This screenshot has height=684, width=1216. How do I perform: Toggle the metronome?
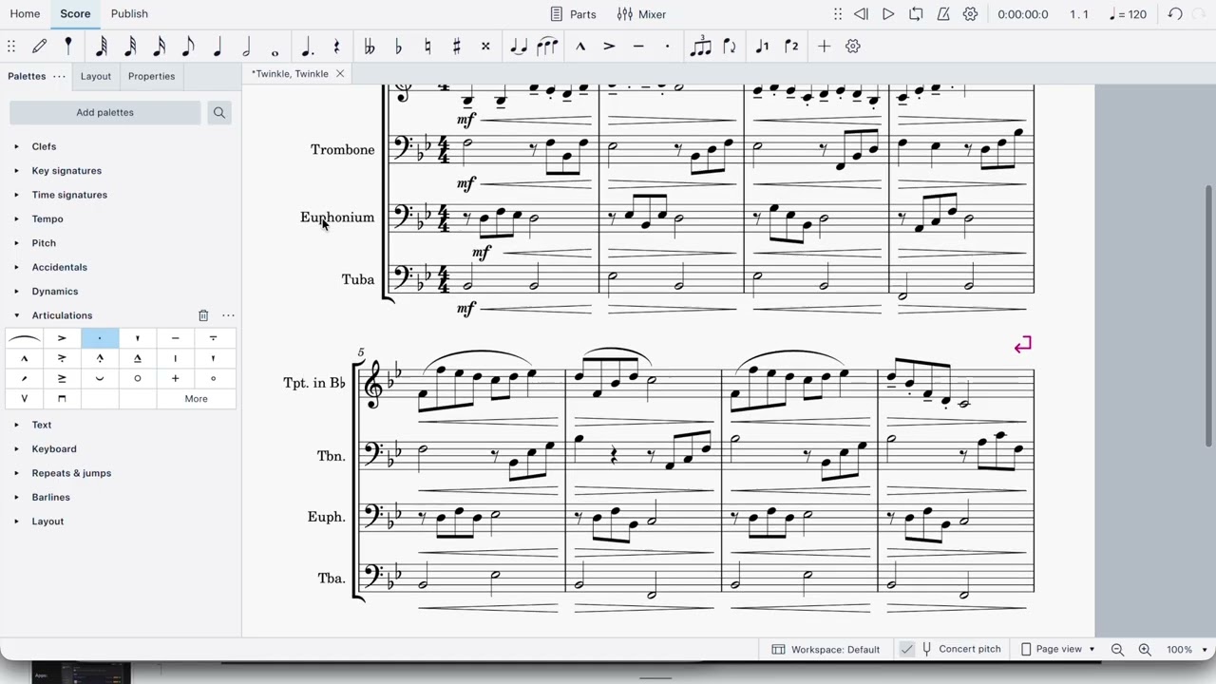[x=943, y=14]
